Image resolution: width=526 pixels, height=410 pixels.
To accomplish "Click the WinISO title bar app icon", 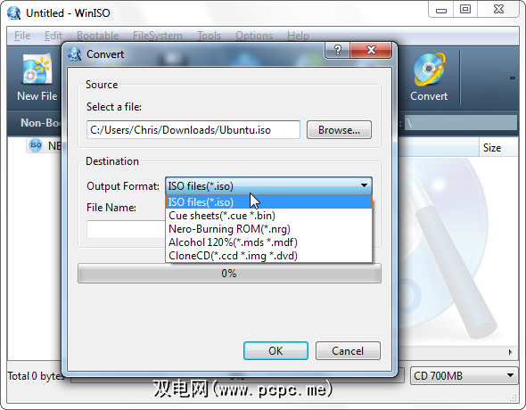I will coord(13,13).
